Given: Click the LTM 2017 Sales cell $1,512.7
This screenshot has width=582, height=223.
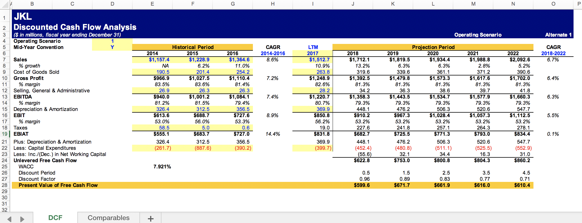Looking at the screenshot, I should pyautogui.click(x=313, y=60).
